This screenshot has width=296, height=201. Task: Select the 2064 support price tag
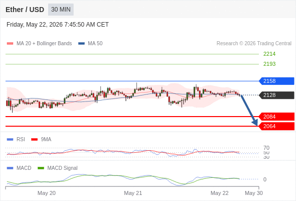click(x=276, y=126)
